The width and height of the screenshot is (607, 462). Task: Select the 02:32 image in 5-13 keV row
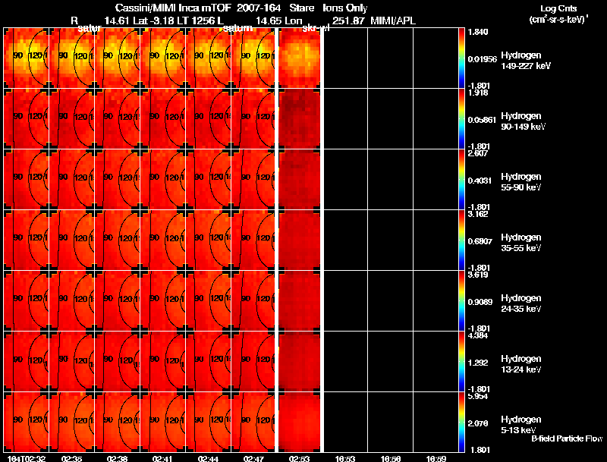click(x=26, y=423)
